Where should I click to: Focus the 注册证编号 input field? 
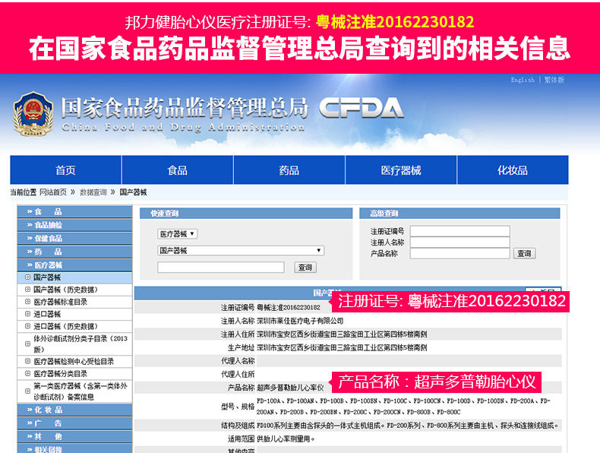pos(460,231)
